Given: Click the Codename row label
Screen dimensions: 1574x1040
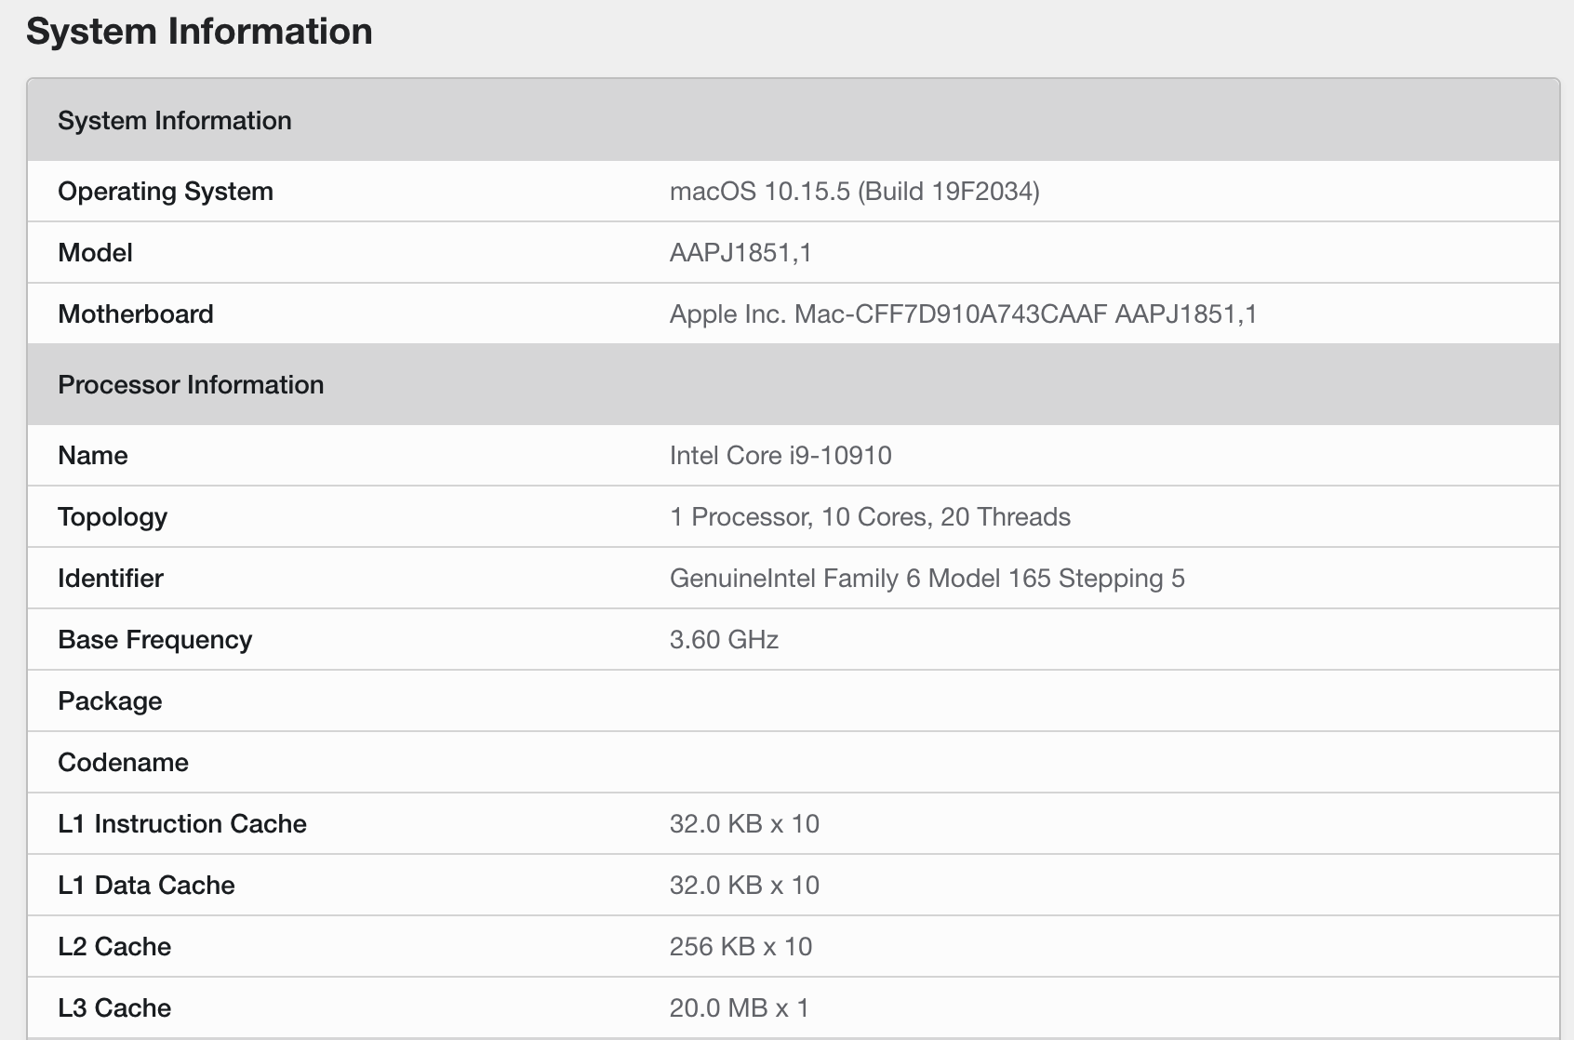Looking at the screenshot, I should coord(123,763).
